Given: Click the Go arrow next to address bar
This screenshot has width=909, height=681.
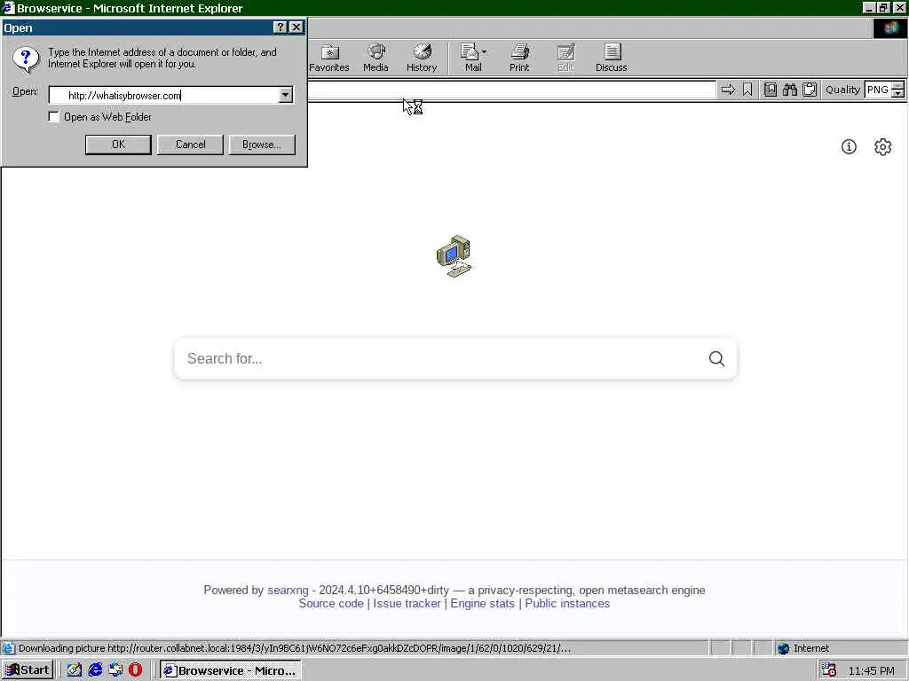Looking at the screenshot, I should [x=728, y=90].
